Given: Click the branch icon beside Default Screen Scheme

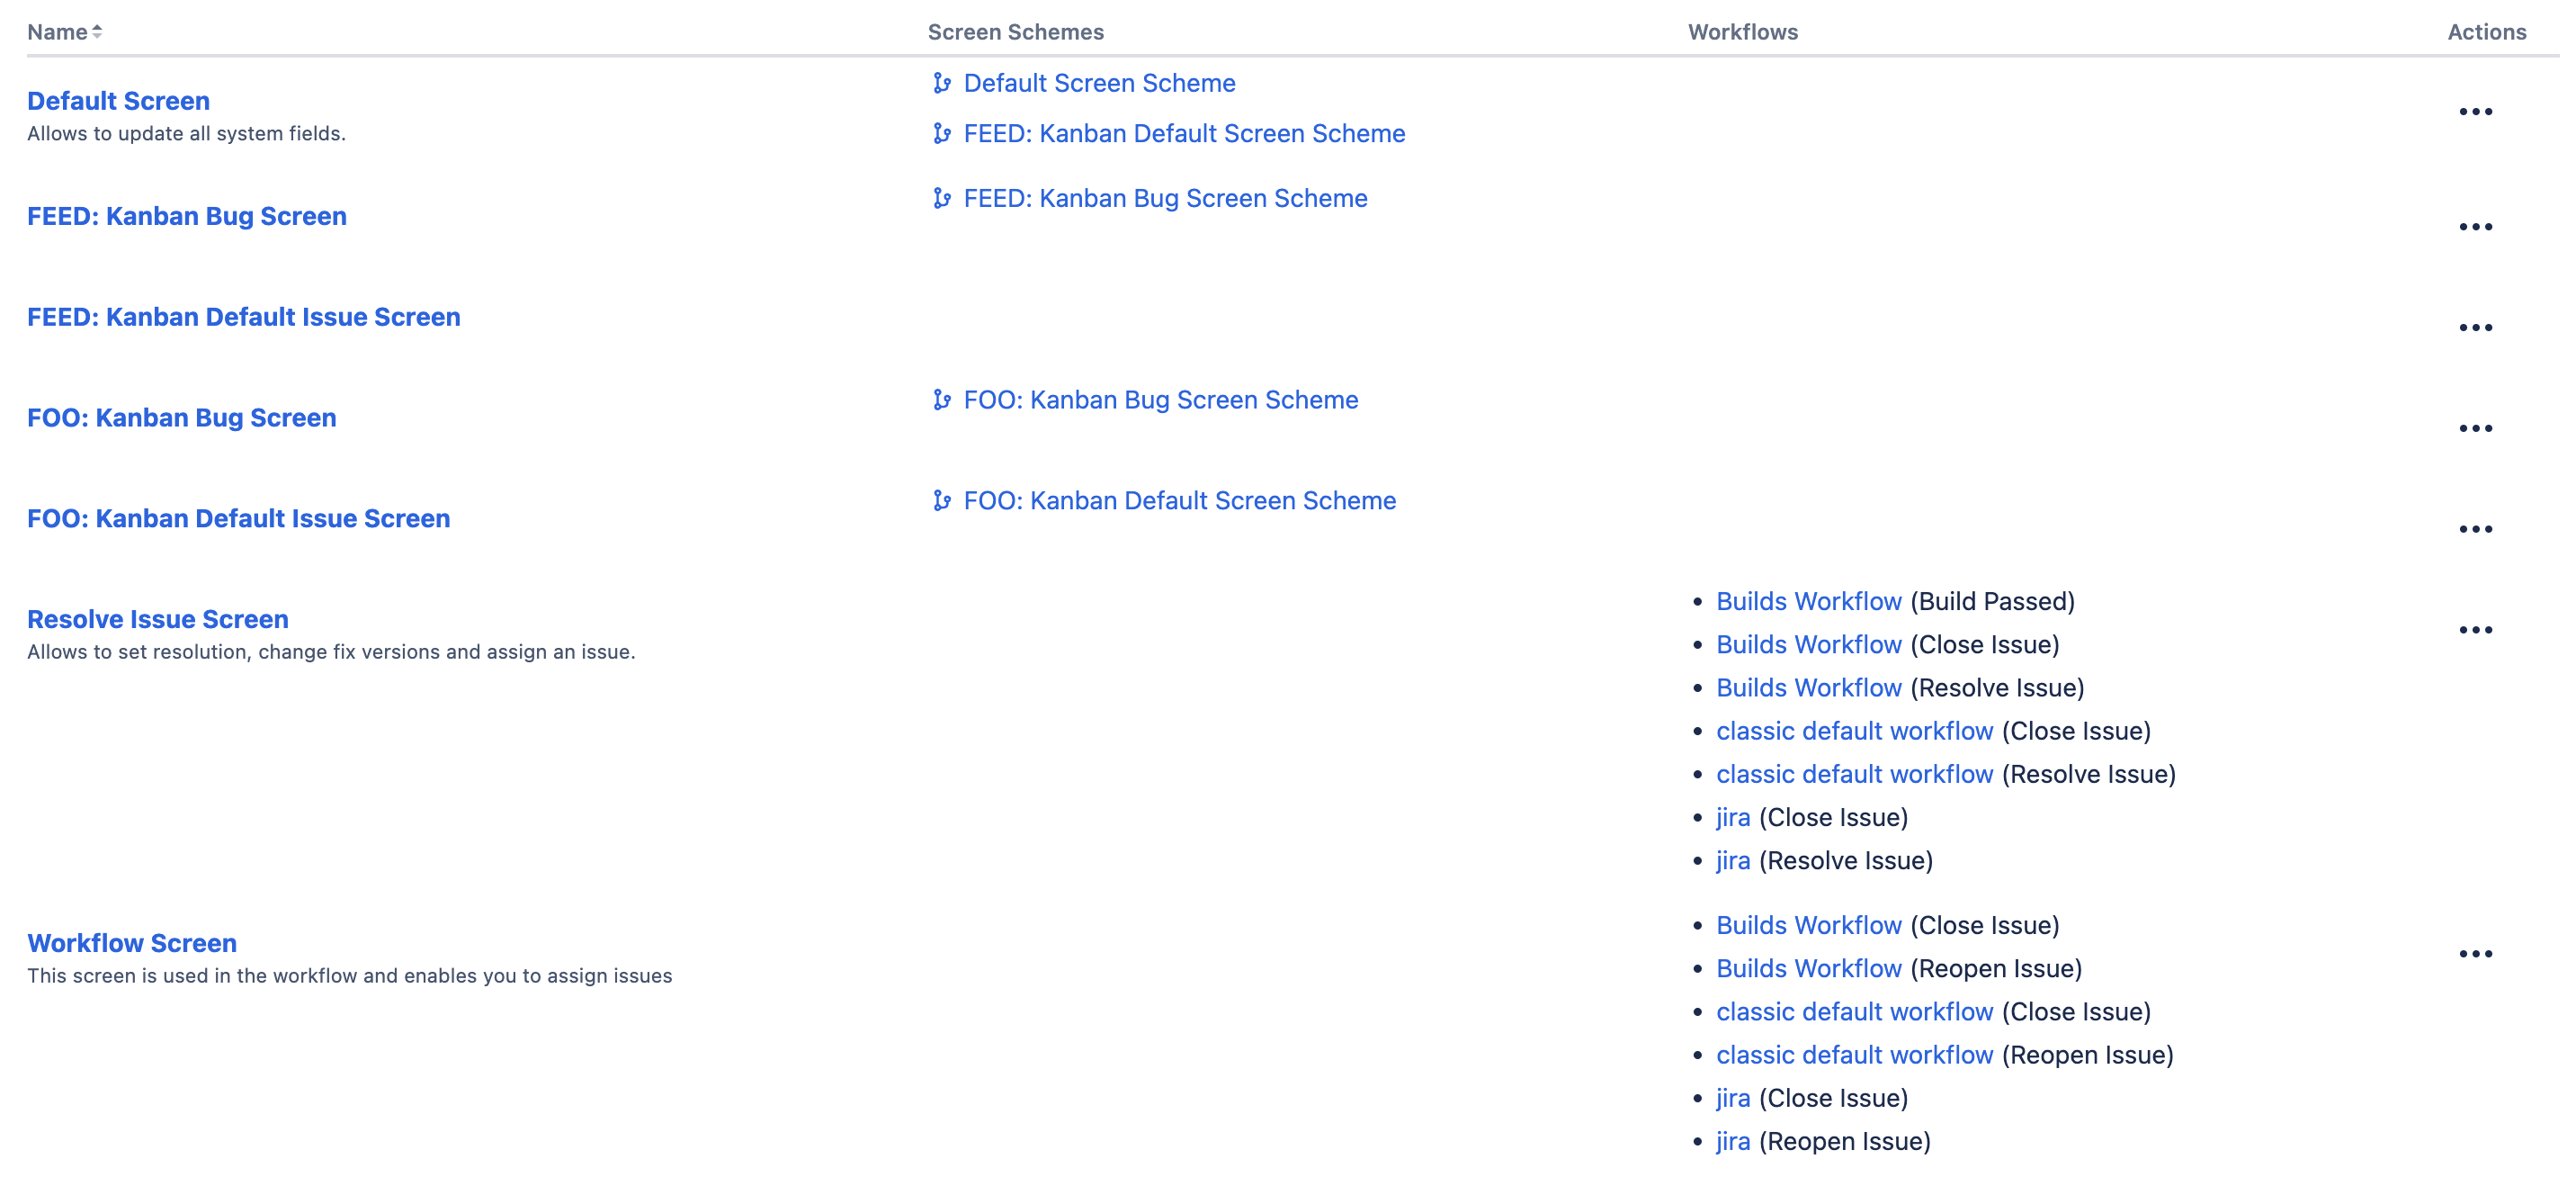Looking at the screenshot, I should tap(941, 83).
